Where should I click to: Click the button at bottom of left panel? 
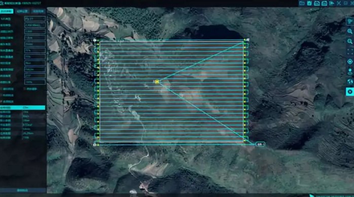[x=23, y=190]
